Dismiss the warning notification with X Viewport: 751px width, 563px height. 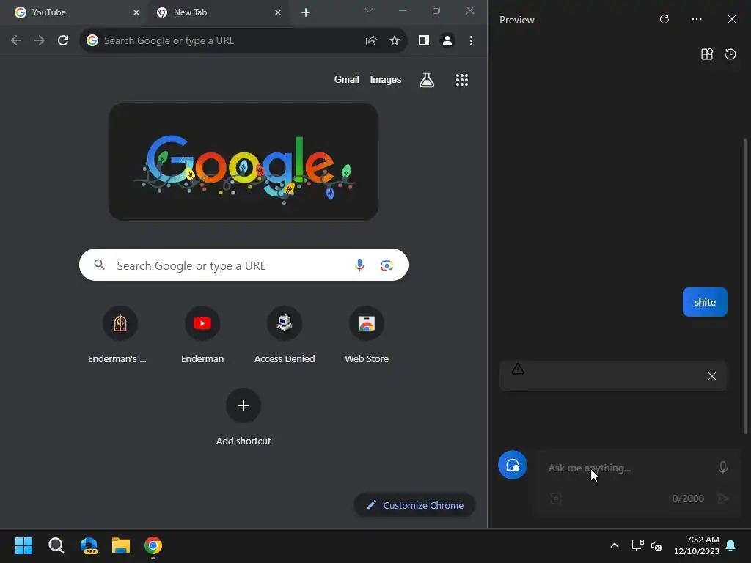point(711,376)
